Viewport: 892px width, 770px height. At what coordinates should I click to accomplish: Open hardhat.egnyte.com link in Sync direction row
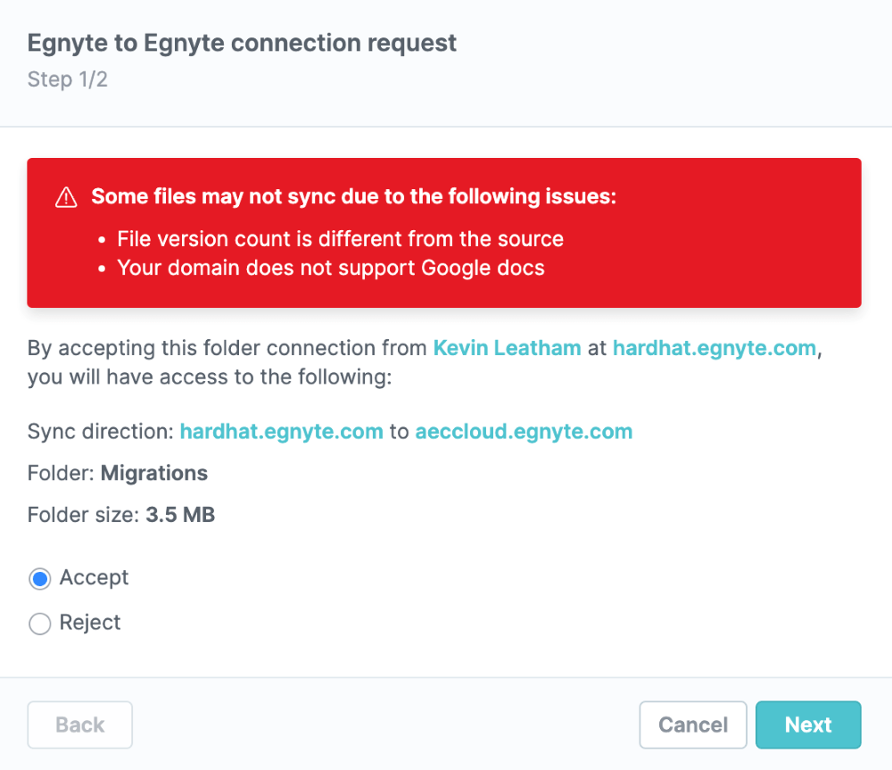281,432
